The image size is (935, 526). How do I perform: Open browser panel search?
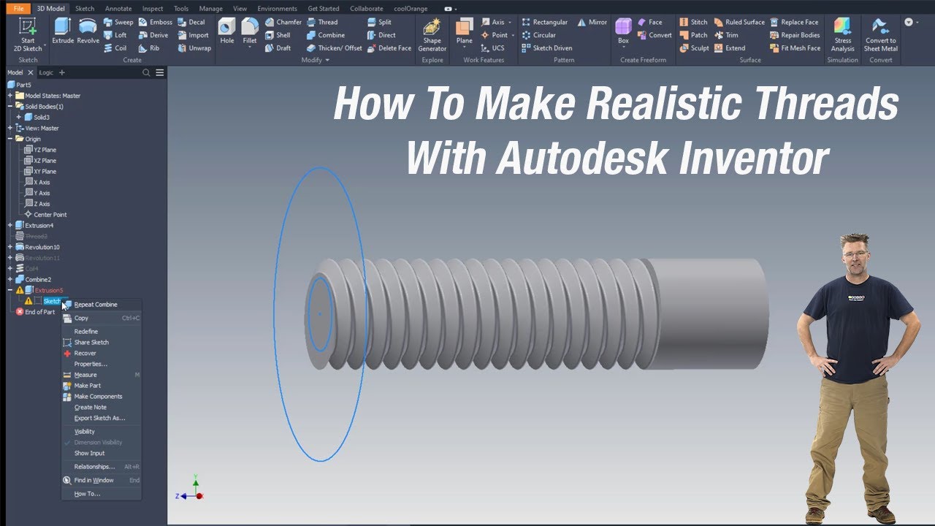point(146,72)
